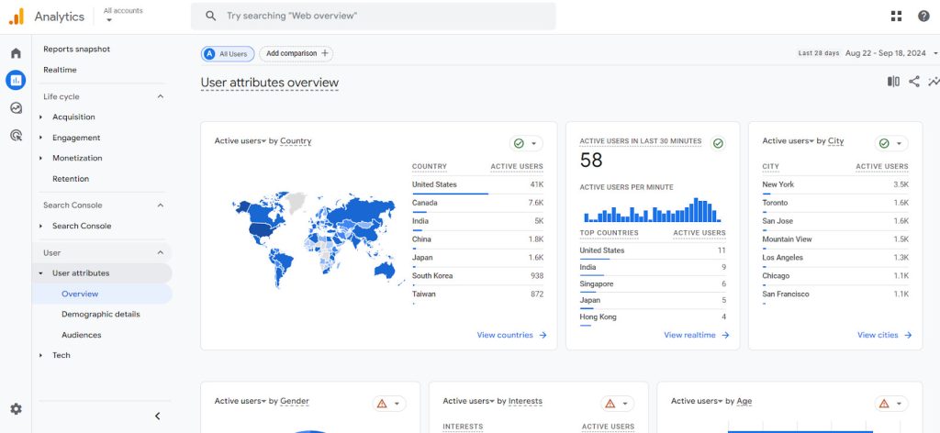
Task: Open the All accounts selector
Action: pyautogui.click(x=123, y=15)
